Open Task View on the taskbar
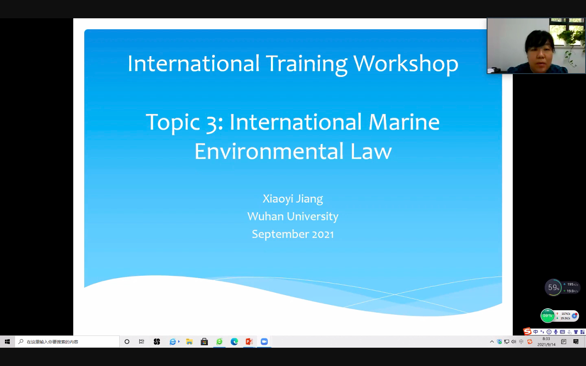This screenshot has height=366, width=586. [142, 342]
